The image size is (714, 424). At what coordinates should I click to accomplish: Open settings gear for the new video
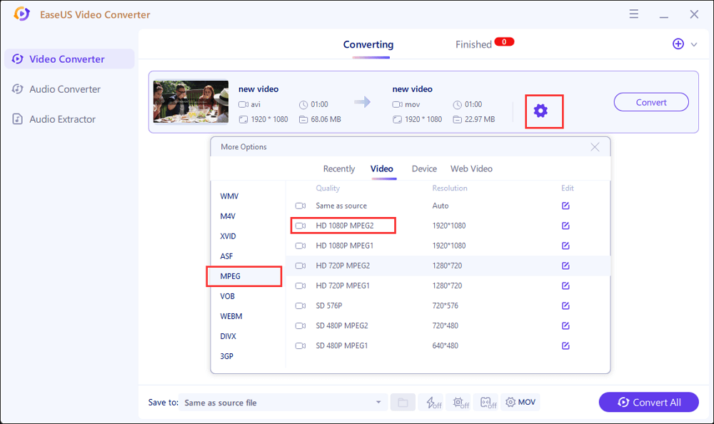click(540, 111)
